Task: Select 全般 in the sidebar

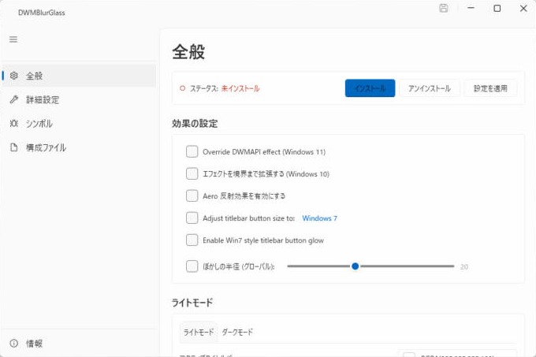Action: 79,76
